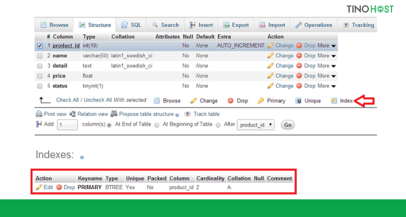
Task: Open the Browse tab
Action: click(54, 25)
